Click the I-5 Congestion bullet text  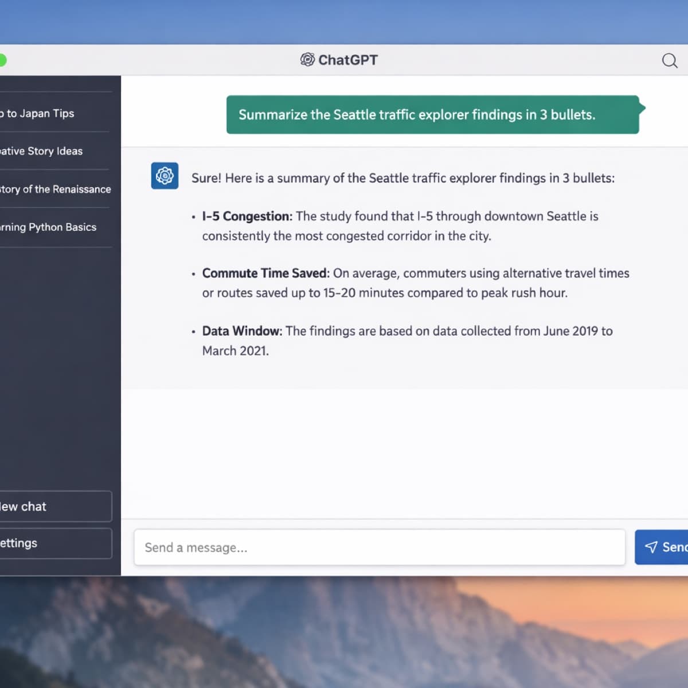click(x=400, y=226)
